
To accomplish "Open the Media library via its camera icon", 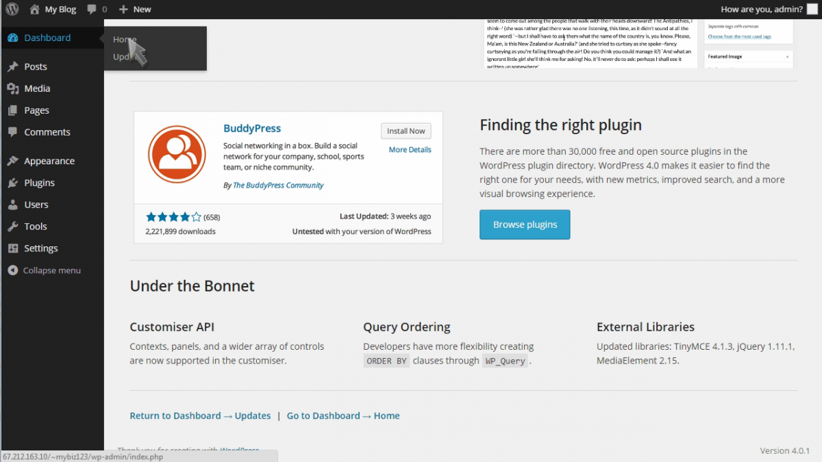I will [14, 88].
